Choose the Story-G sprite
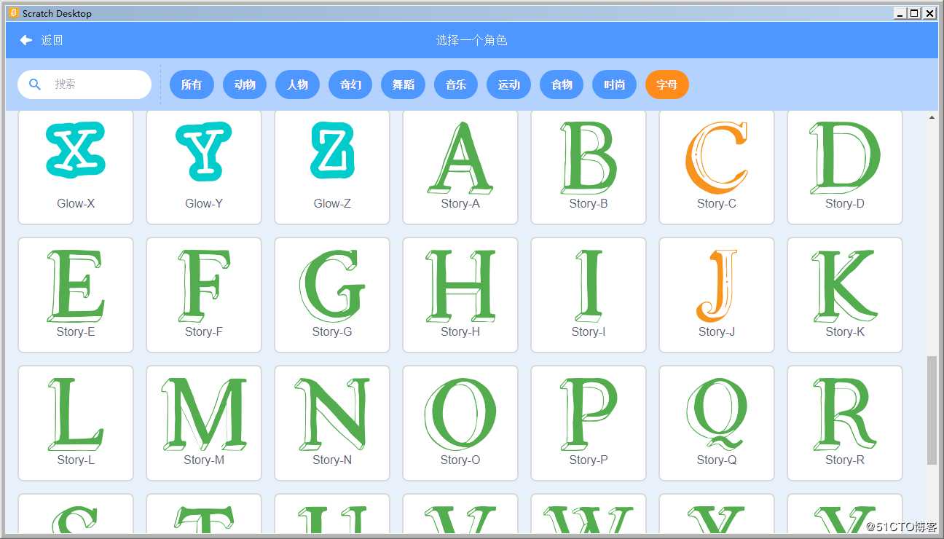The height and width of the screenshot is (539, 944). (x=332, y=295)
